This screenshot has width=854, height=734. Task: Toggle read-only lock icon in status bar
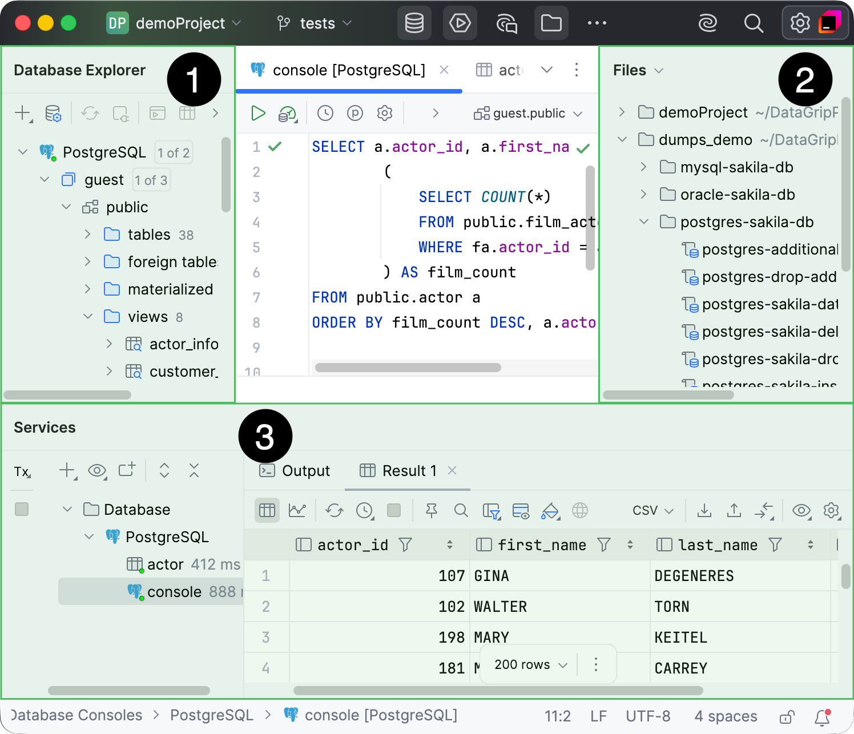click(787, 716)
